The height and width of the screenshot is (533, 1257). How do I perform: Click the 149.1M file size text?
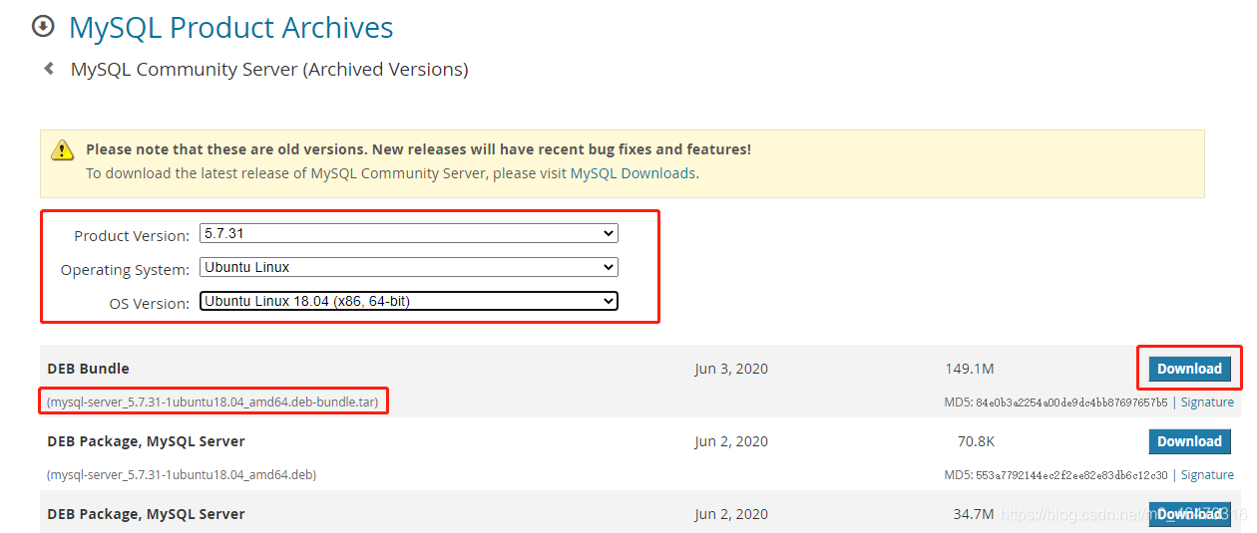[970, 369]
